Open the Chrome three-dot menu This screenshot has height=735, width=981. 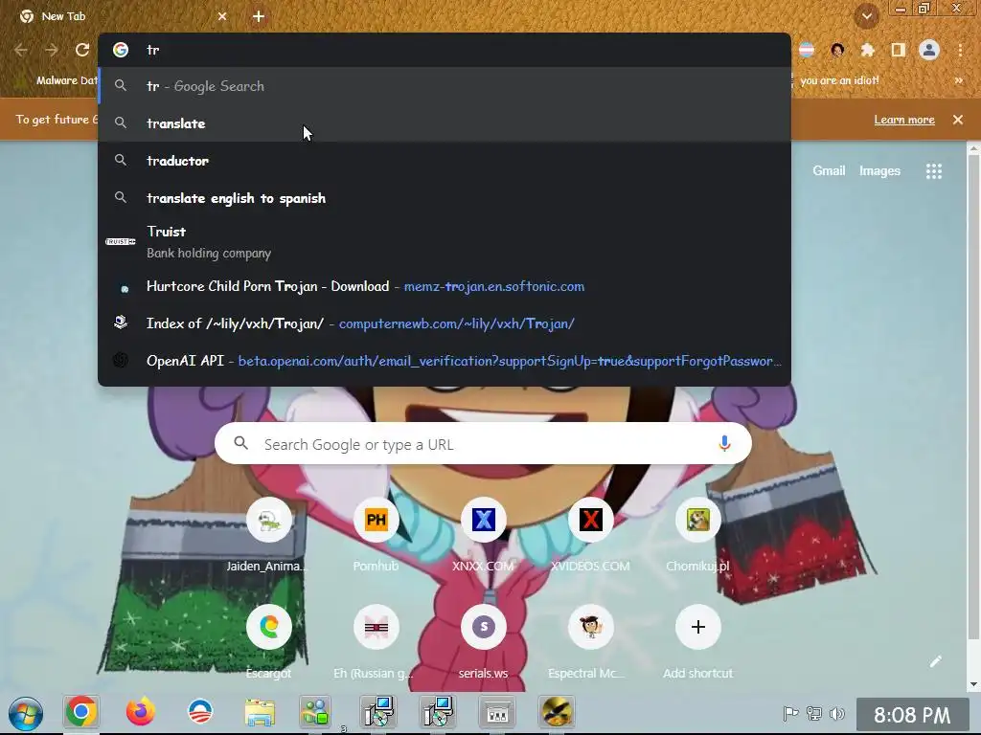click(960, 50)
